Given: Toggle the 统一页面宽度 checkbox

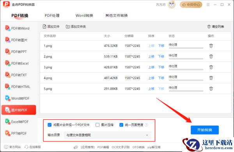Looking at the screenshot, I should tap(121, 125).
